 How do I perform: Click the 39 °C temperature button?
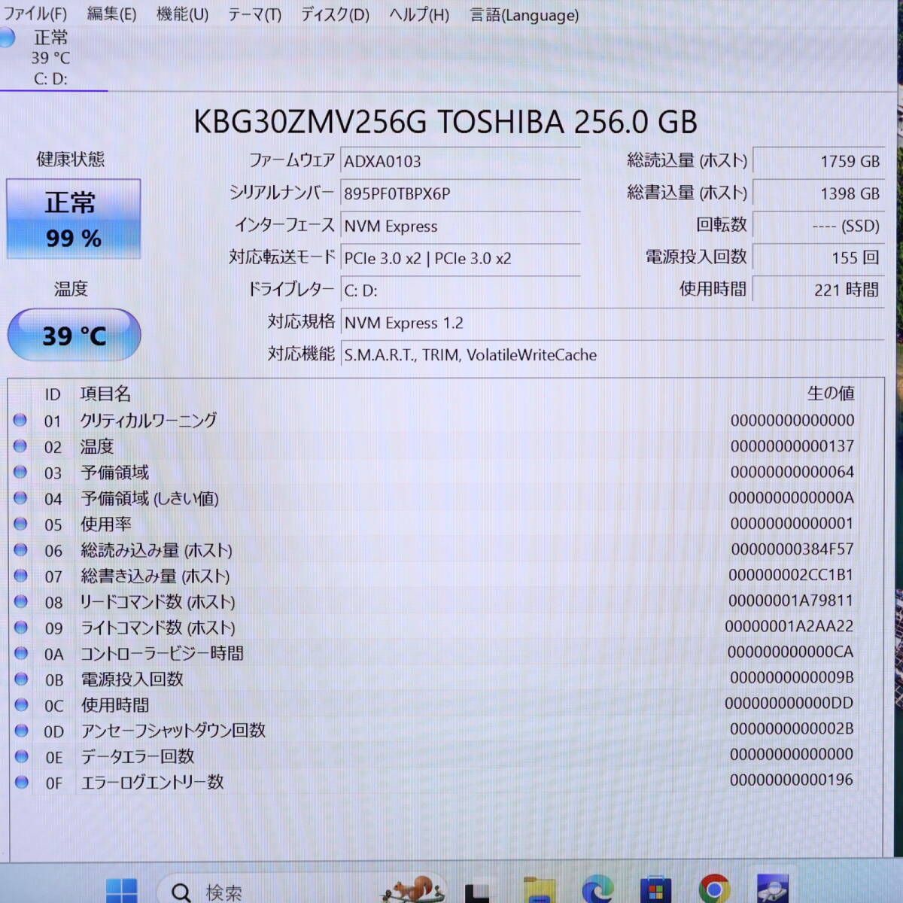[x=74, y=335]
